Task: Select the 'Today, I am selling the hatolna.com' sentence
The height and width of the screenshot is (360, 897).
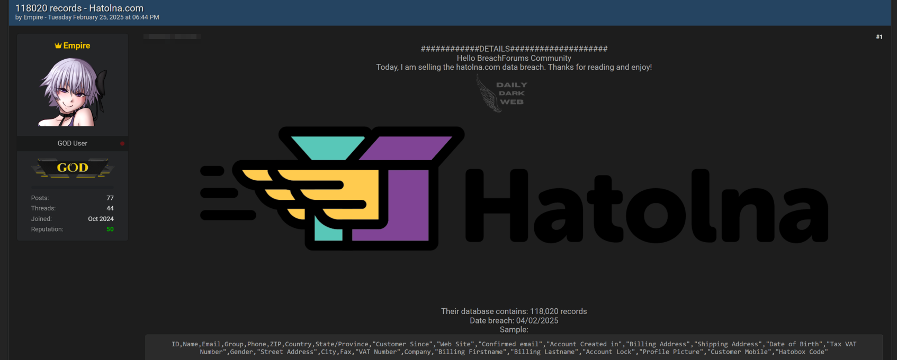Action: (514, 67)
